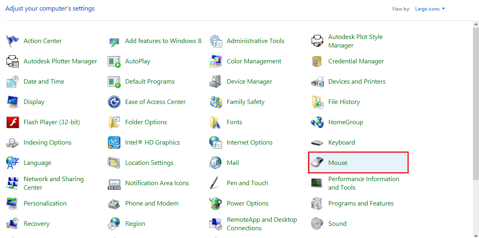Click the Mouse icon
The width and height of the screenshot is (479, 238).
[x=317, y=162]
